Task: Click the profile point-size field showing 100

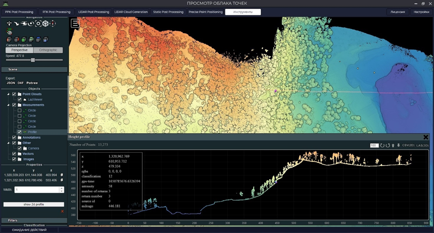Action: (374, 145)
